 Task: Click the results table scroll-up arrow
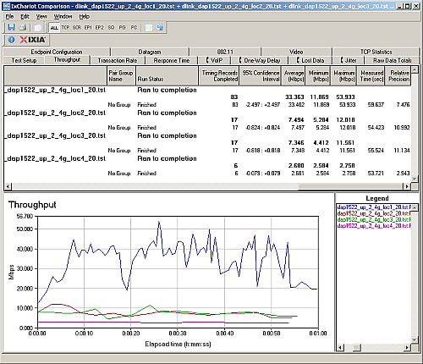[x=415, y=69]
